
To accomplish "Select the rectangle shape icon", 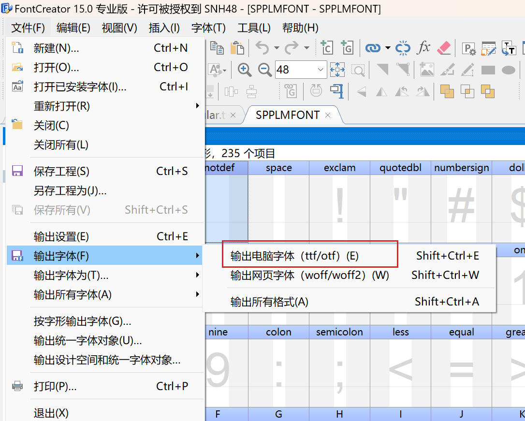I will pyautogui.click(x=488, y=70).
